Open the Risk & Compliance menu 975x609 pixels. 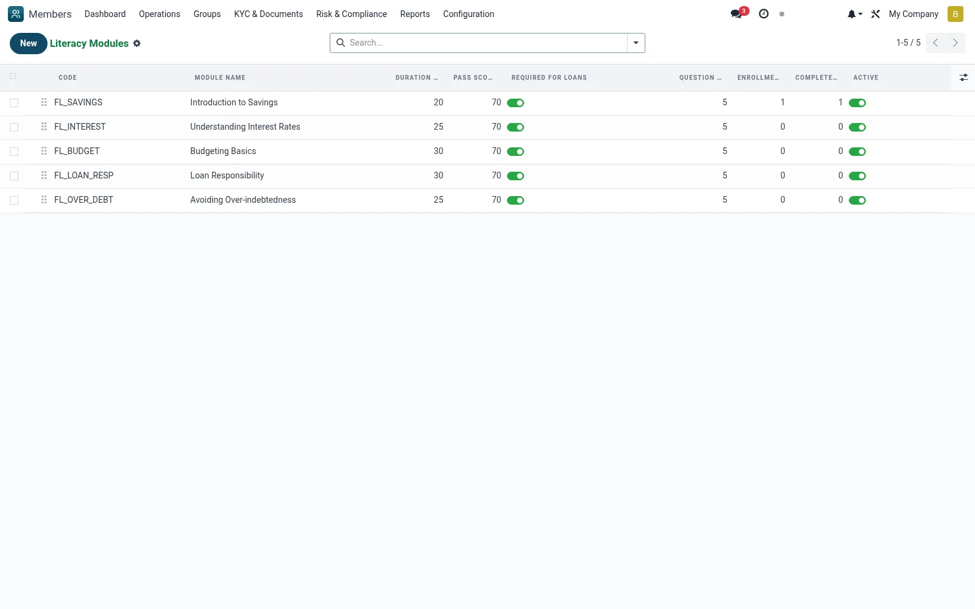click(x=352, y=14)
